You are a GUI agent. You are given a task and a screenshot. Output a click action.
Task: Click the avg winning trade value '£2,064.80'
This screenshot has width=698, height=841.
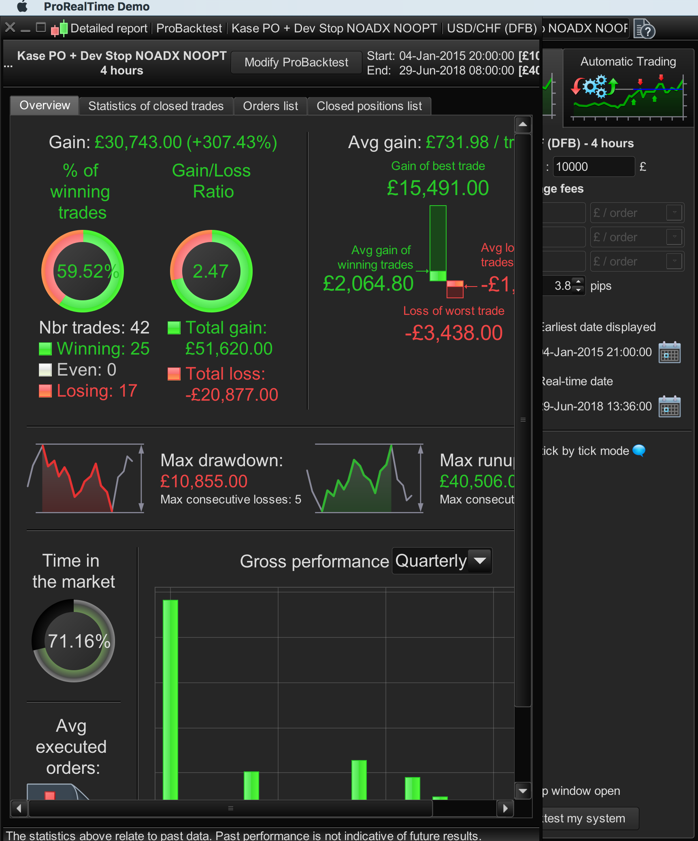pyautogui.click(x=368, y=283)
